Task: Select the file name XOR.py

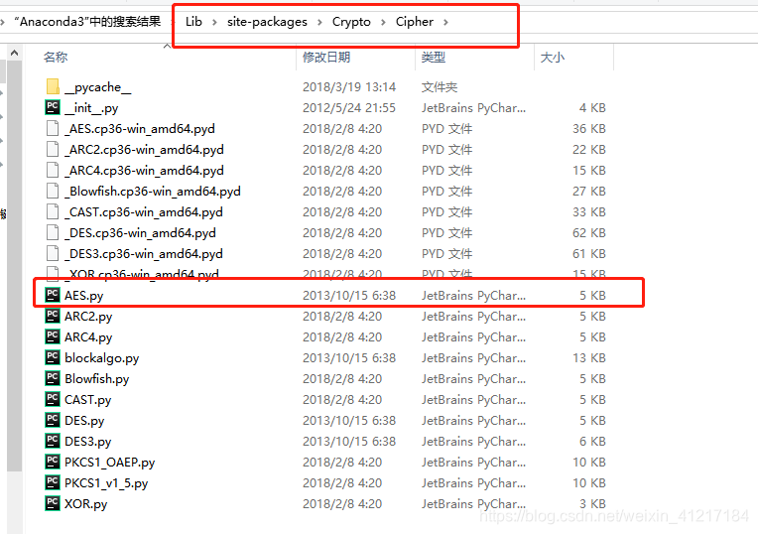Action: point(86,504)
